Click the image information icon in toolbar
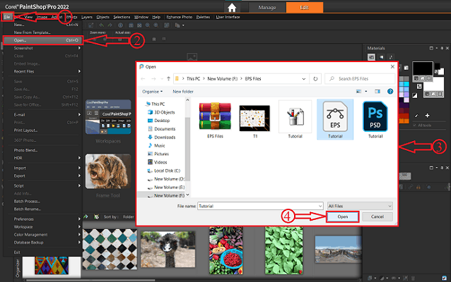 coord(120,25)
